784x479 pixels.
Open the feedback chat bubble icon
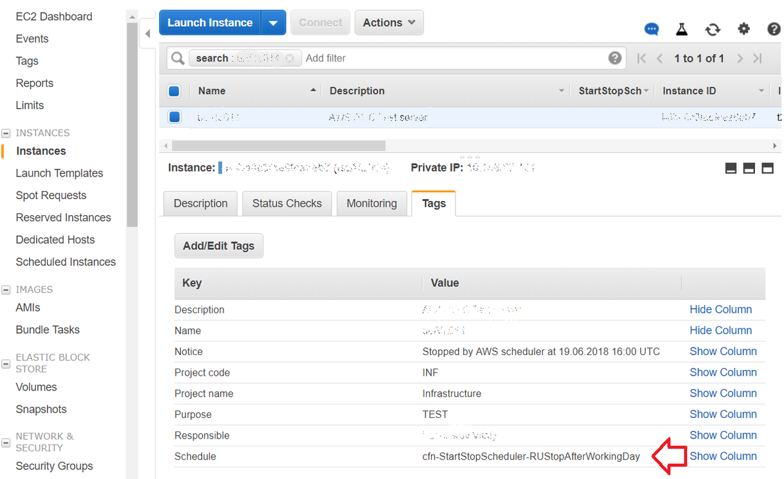click(652, 30)
